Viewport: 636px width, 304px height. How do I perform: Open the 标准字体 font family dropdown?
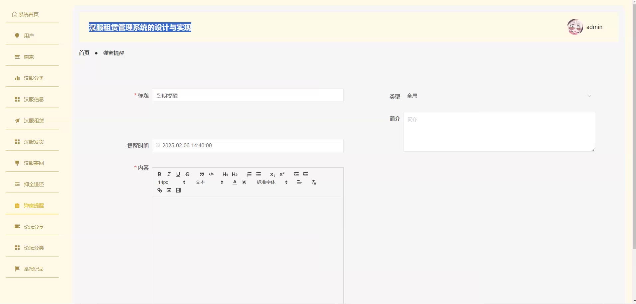coord(272,182)
